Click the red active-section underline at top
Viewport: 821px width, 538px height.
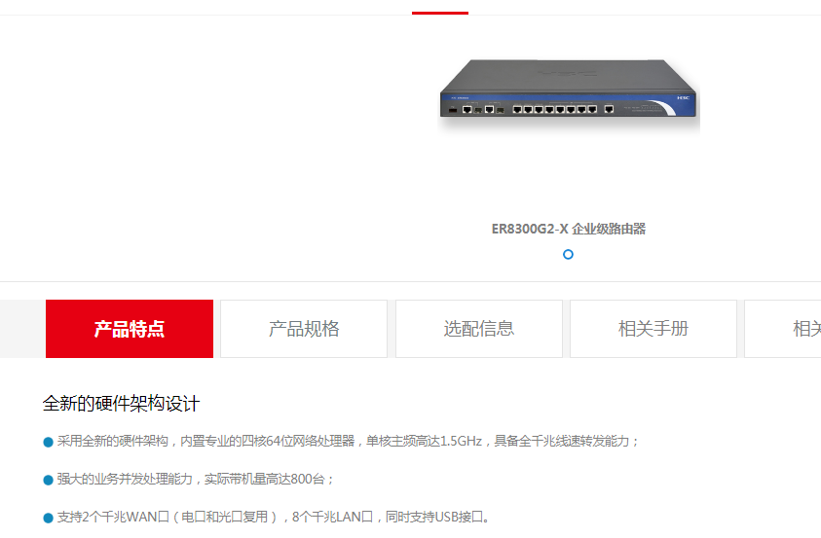(440, 13)
